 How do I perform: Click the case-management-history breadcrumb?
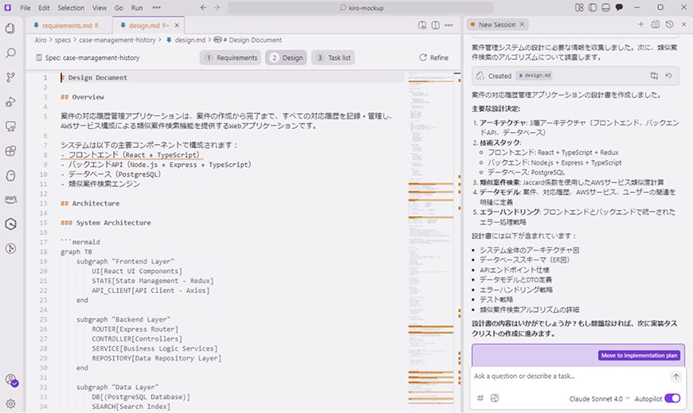click(x=117, y=40)
